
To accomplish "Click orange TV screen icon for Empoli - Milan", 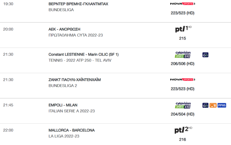I will 213,105.
